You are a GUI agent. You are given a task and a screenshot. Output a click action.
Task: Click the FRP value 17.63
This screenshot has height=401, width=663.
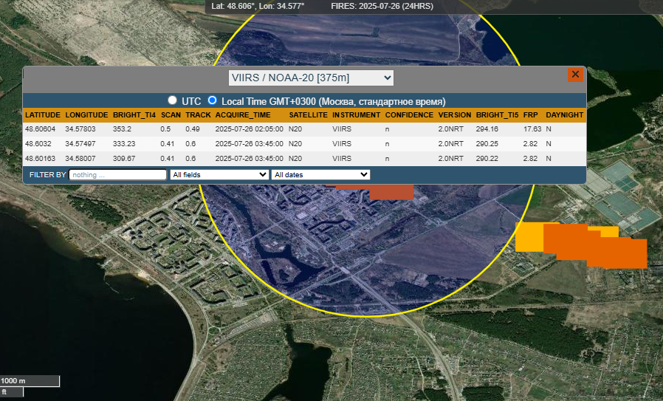point(532,129)
